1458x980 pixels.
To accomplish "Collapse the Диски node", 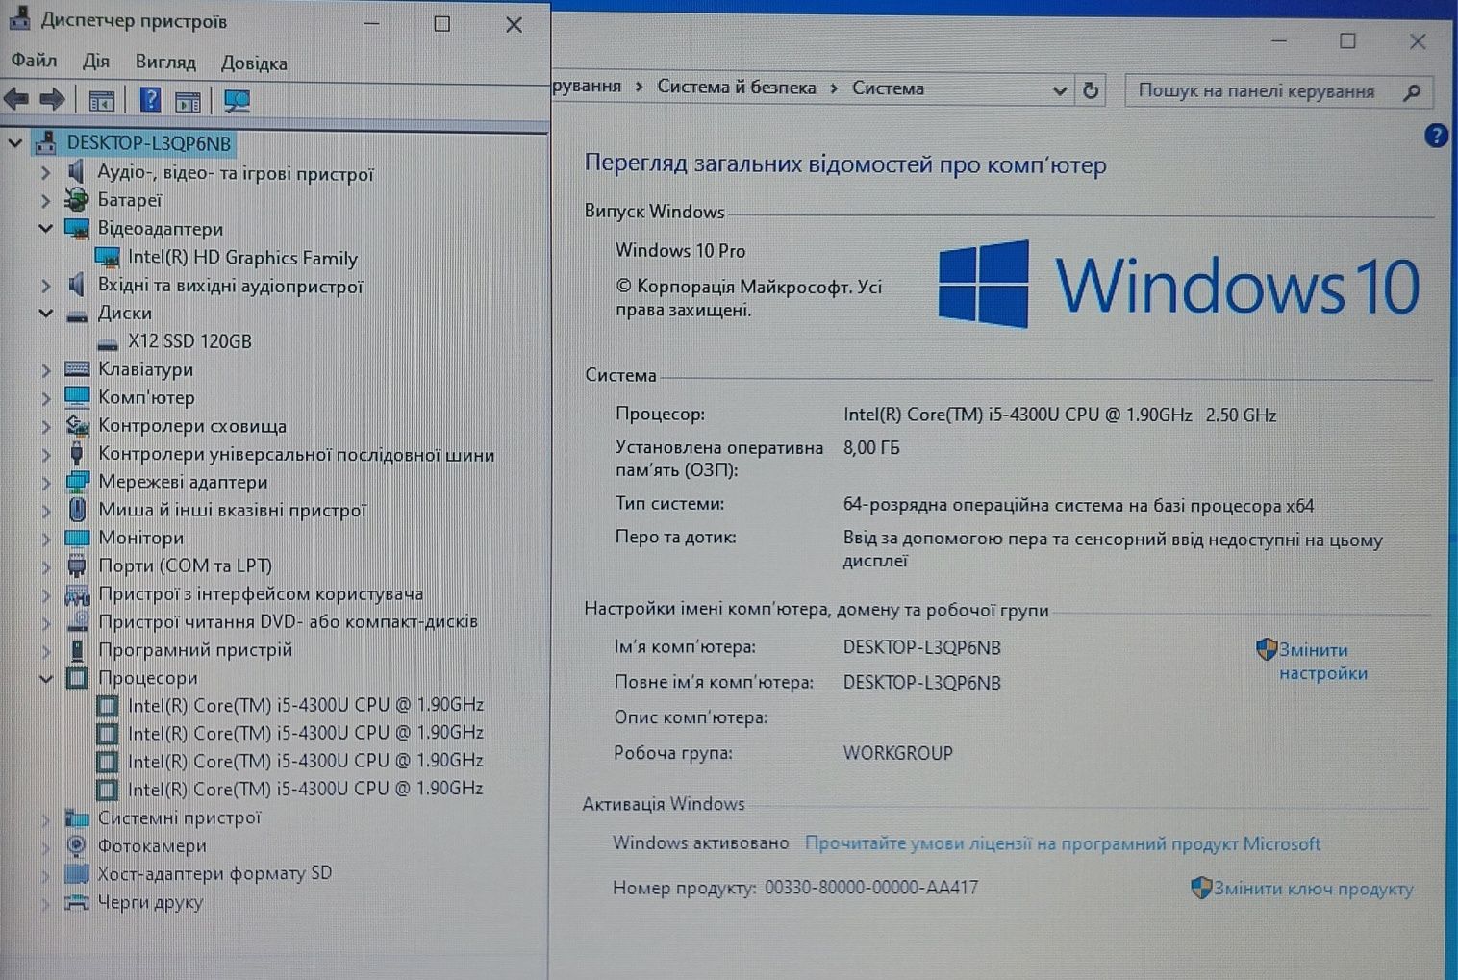I will click(45, 314).
